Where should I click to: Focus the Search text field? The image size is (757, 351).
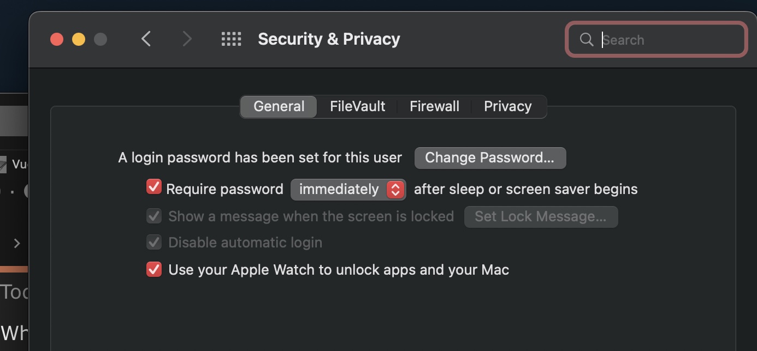coord(669,40)
